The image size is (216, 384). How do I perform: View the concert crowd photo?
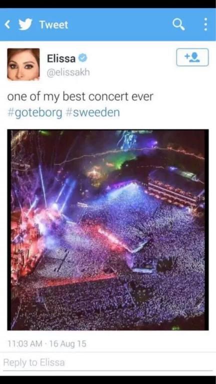pyautogui.click(x=108, y=230)
